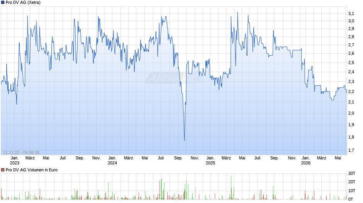The image size is (363, 203).
Task: Select the 'Pro DV AG Volumen in Euro' label
Action: 32,170
